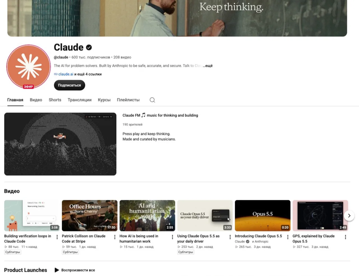Click the @claude channel handle
The height and width of the screenshot is (276, 359).
[61, 57]
